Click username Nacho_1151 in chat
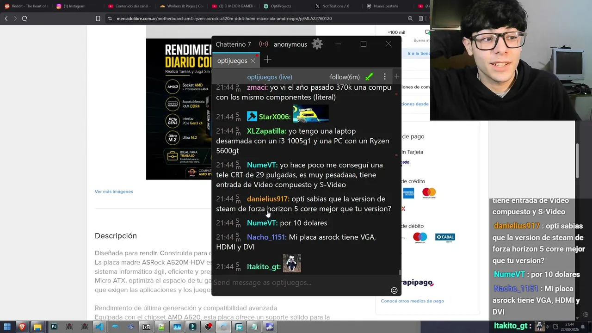The width and height of the screenshot is (592, 333). (x=267, y=237)
